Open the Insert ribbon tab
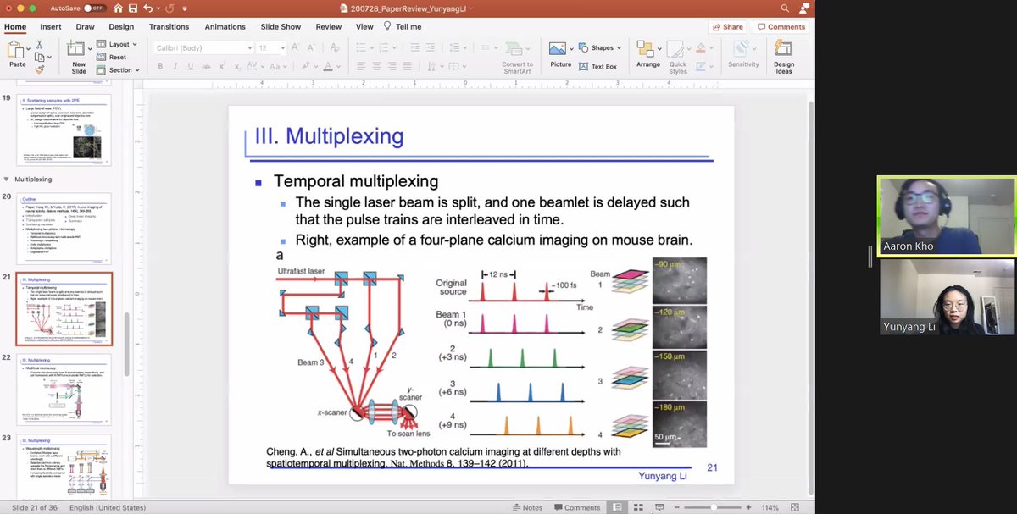Image resolution: width=1017 pixels, height=514 pixels. 50,26
